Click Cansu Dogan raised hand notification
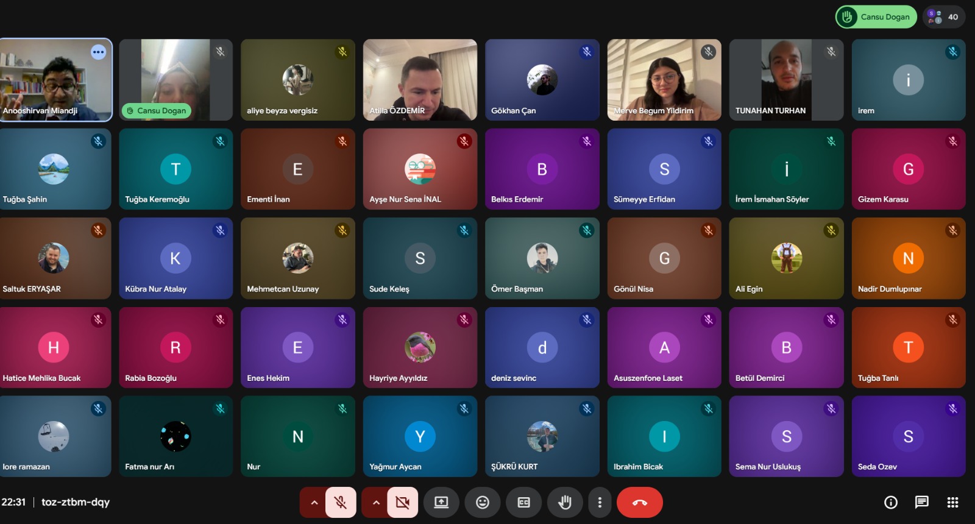This screenshot has height=524, width=975. (x=876, y=17)
